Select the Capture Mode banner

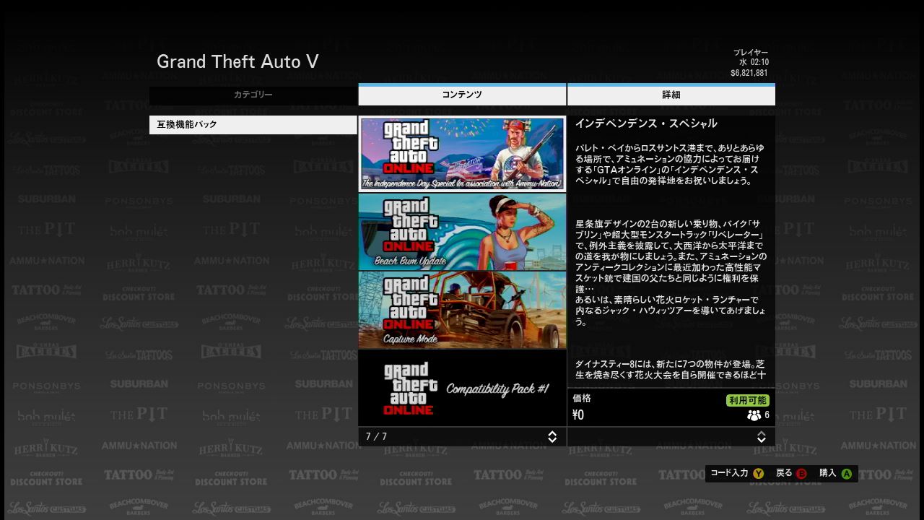click(x=462, y=310)
